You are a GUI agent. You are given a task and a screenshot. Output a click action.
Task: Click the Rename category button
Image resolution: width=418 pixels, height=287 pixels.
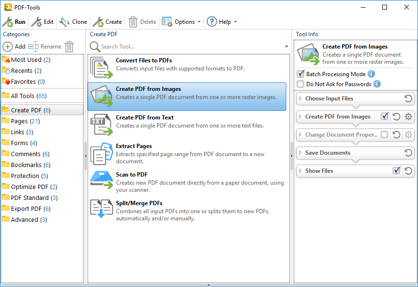[45, 47]
